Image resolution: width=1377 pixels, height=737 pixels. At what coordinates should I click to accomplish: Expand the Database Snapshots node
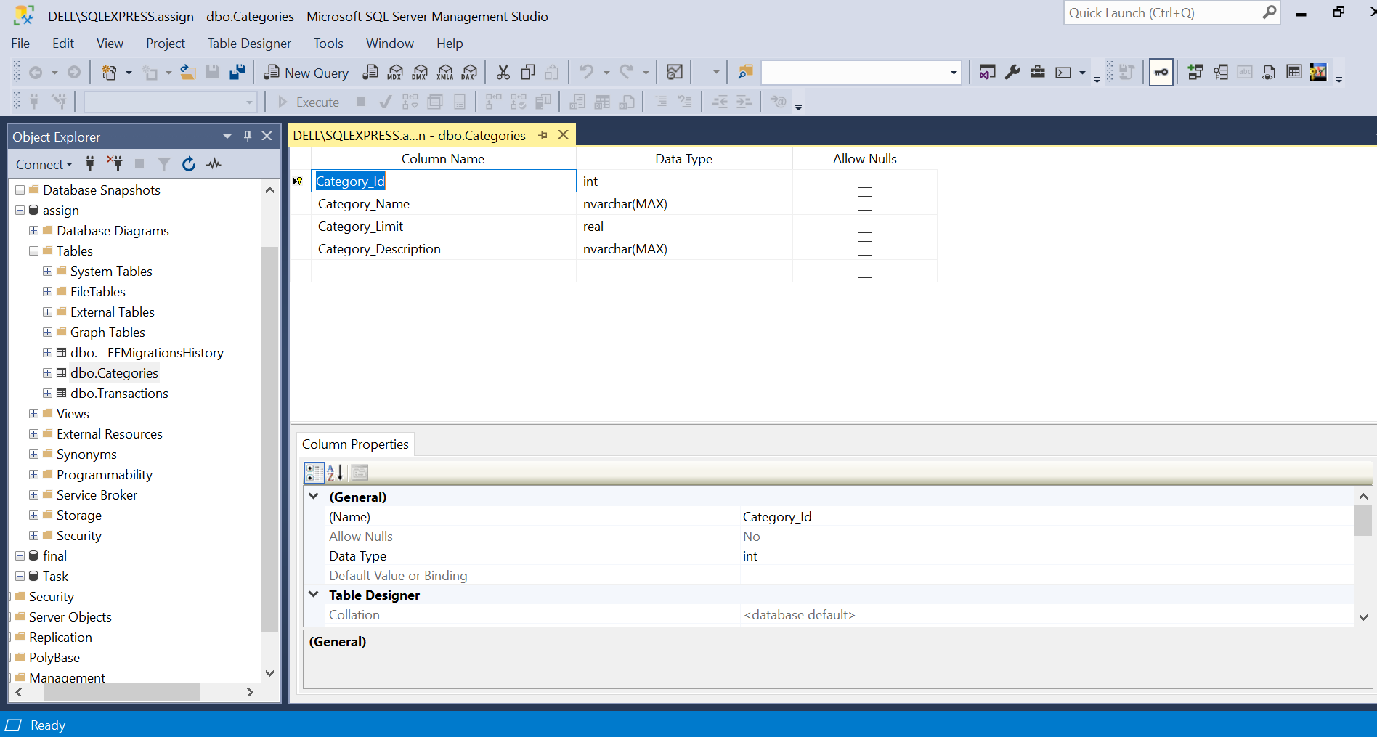(x=20, y=190)
